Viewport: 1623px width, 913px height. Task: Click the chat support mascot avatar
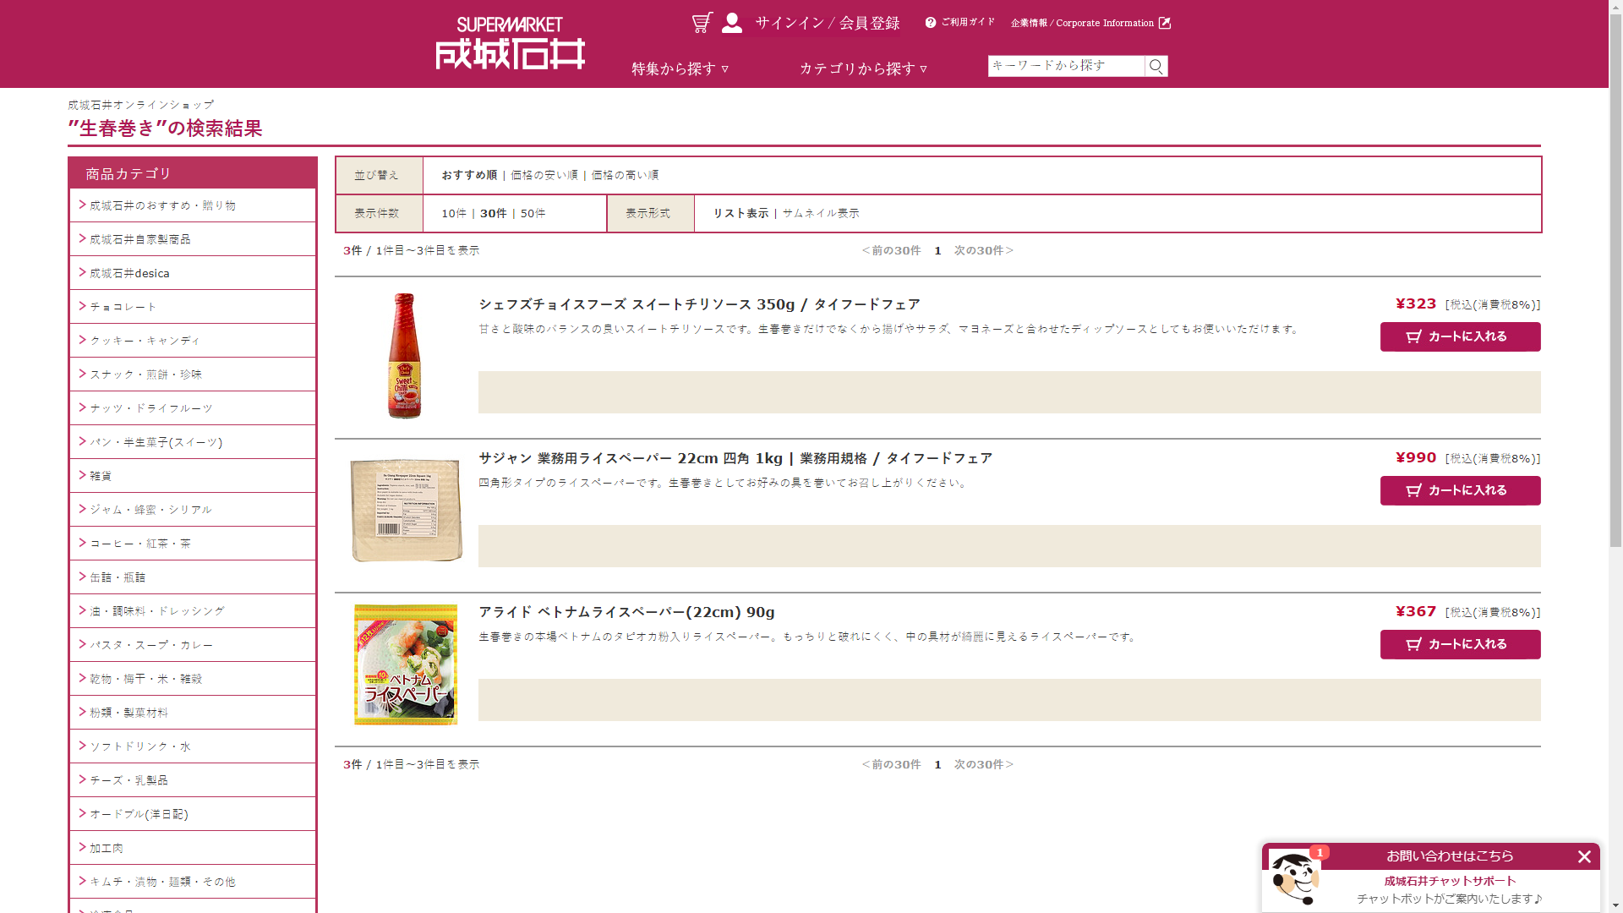[x=1294, y=877]
